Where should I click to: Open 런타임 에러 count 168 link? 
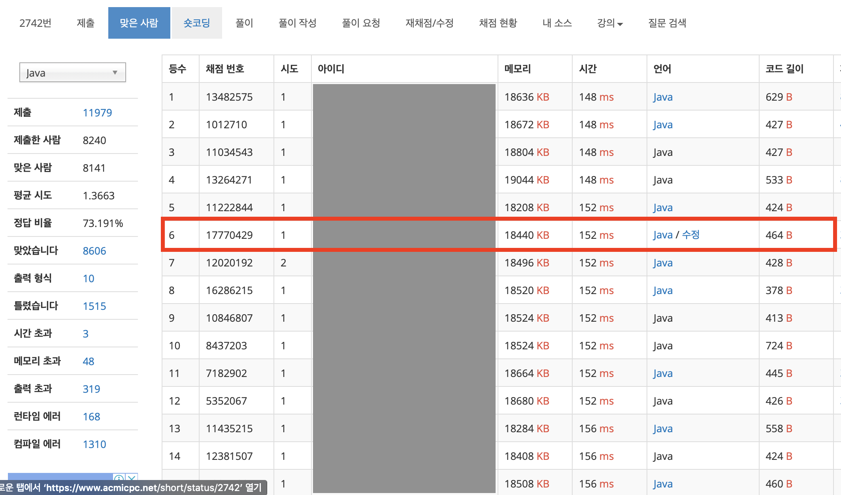(x=91, y=417)
